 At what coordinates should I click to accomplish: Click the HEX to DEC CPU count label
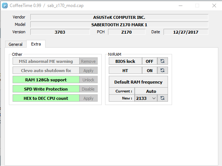click(x=46, y=98)
